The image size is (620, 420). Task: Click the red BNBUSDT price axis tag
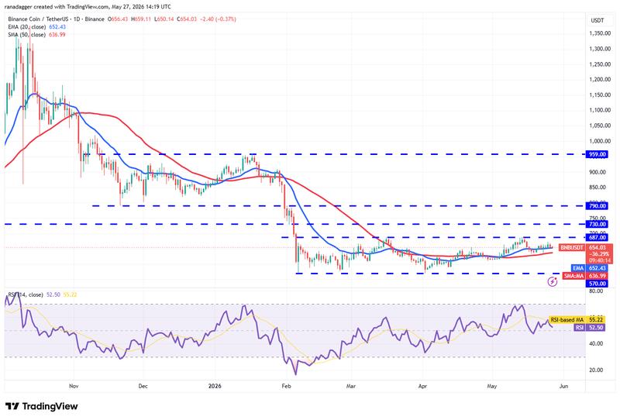[x=572, y=247]
